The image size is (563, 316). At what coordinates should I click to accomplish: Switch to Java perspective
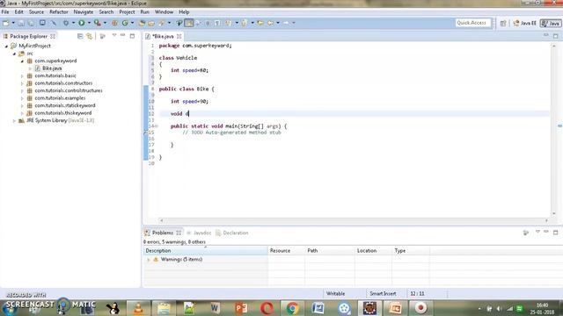[551, 23]
